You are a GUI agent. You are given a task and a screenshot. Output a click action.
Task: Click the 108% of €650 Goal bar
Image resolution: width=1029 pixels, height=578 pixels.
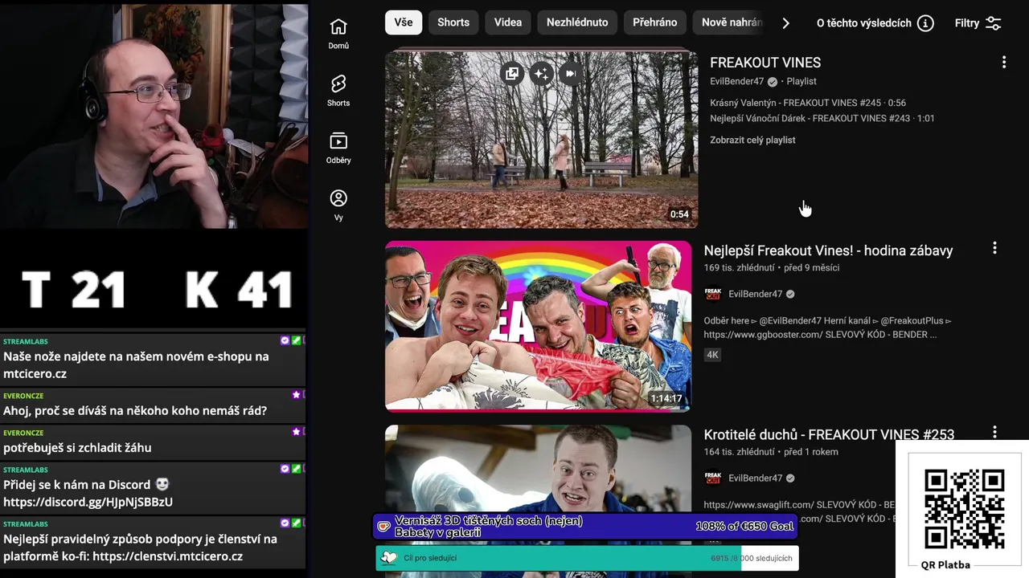coord(585,527)
